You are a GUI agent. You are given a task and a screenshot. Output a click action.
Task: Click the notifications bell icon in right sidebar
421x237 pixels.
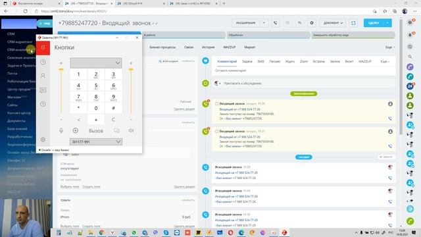[410, 35]
